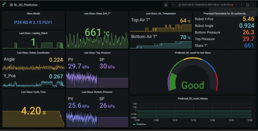Viewport: 258px width, 131px height.
Task: Open the Last Glass: Air_Temperature panel title
Action: click(x=161, y=14)
